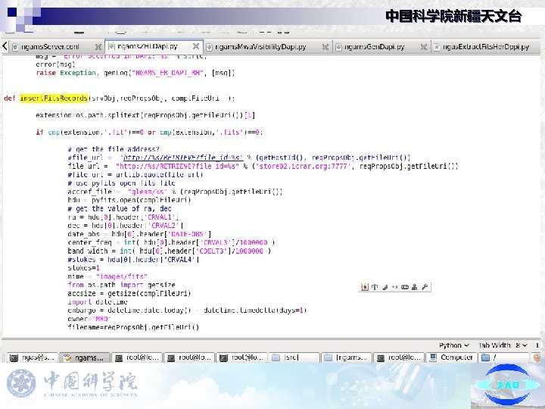Screen dimensions: 545x409
Task: Click the 'band_width' assignment line
Action: [170, 251]
